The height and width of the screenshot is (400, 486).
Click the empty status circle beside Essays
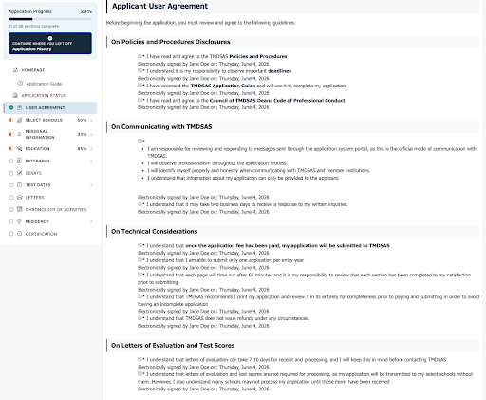[11, 173]
